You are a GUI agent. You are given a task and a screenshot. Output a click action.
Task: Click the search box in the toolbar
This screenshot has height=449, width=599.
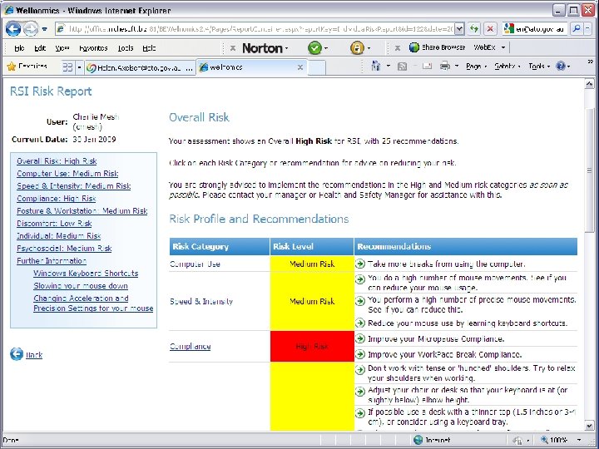(535, 28)
